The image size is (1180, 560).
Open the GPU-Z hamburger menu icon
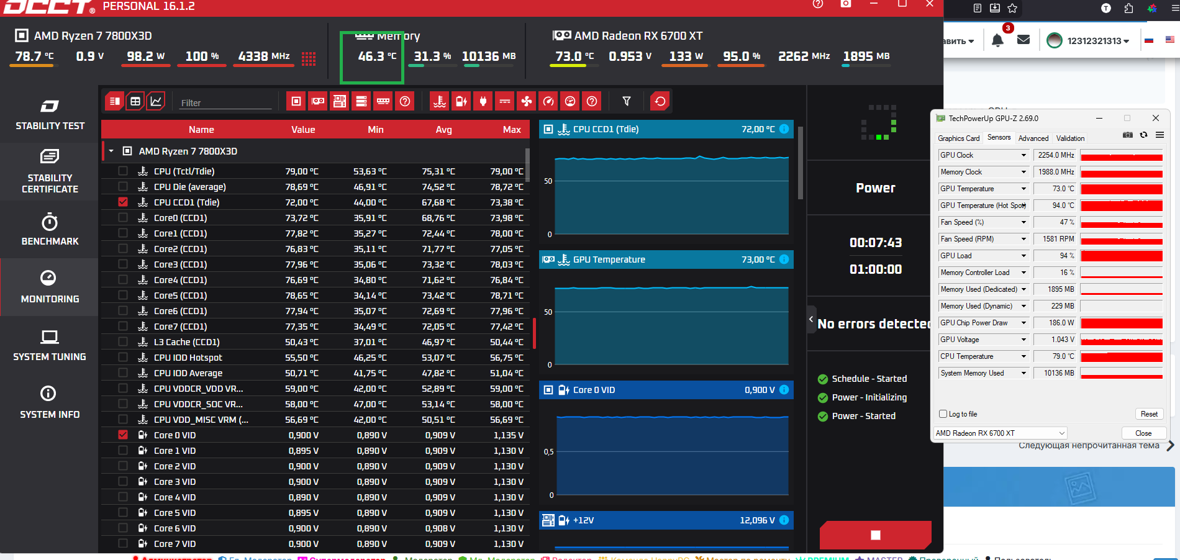tap(1160, 135)
